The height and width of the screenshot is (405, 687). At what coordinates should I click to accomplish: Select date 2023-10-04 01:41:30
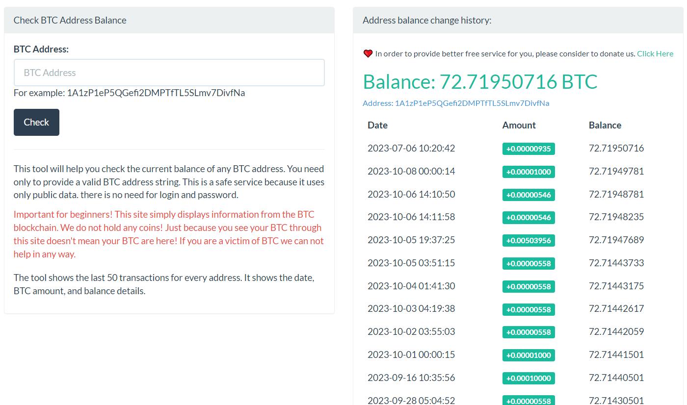[411, 286]
